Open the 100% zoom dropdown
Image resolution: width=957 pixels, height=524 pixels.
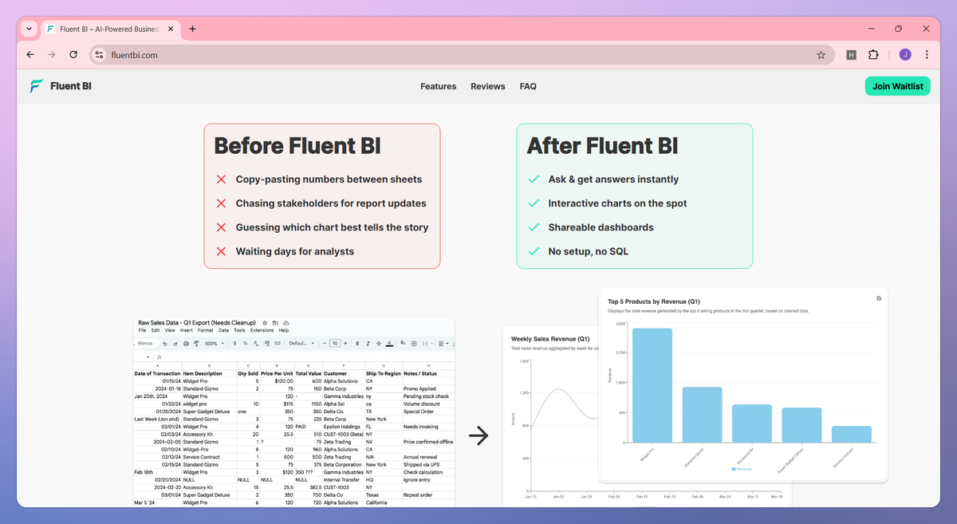point(215,344)
